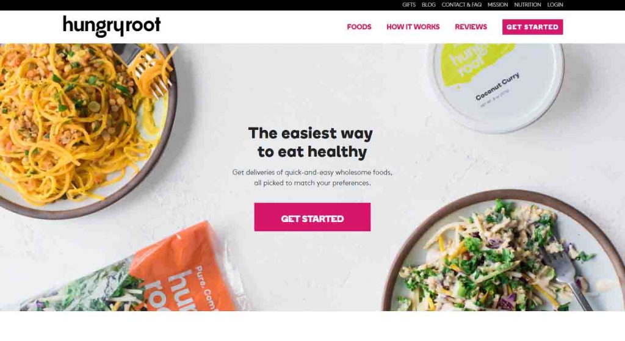Image resolution: width=625 pixels, height=341 pixels.
Task: Click the Coconut Curry container lid image
Action: coord(496,85)
